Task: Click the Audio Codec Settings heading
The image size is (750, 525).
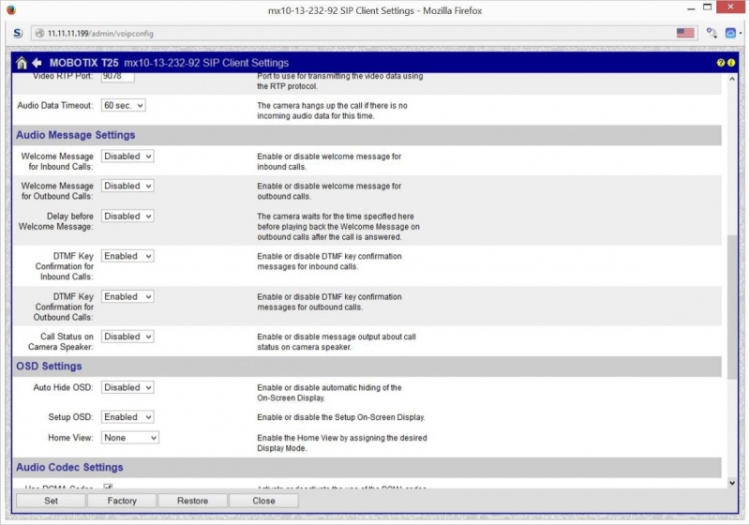Action: [x=69, y=468]
